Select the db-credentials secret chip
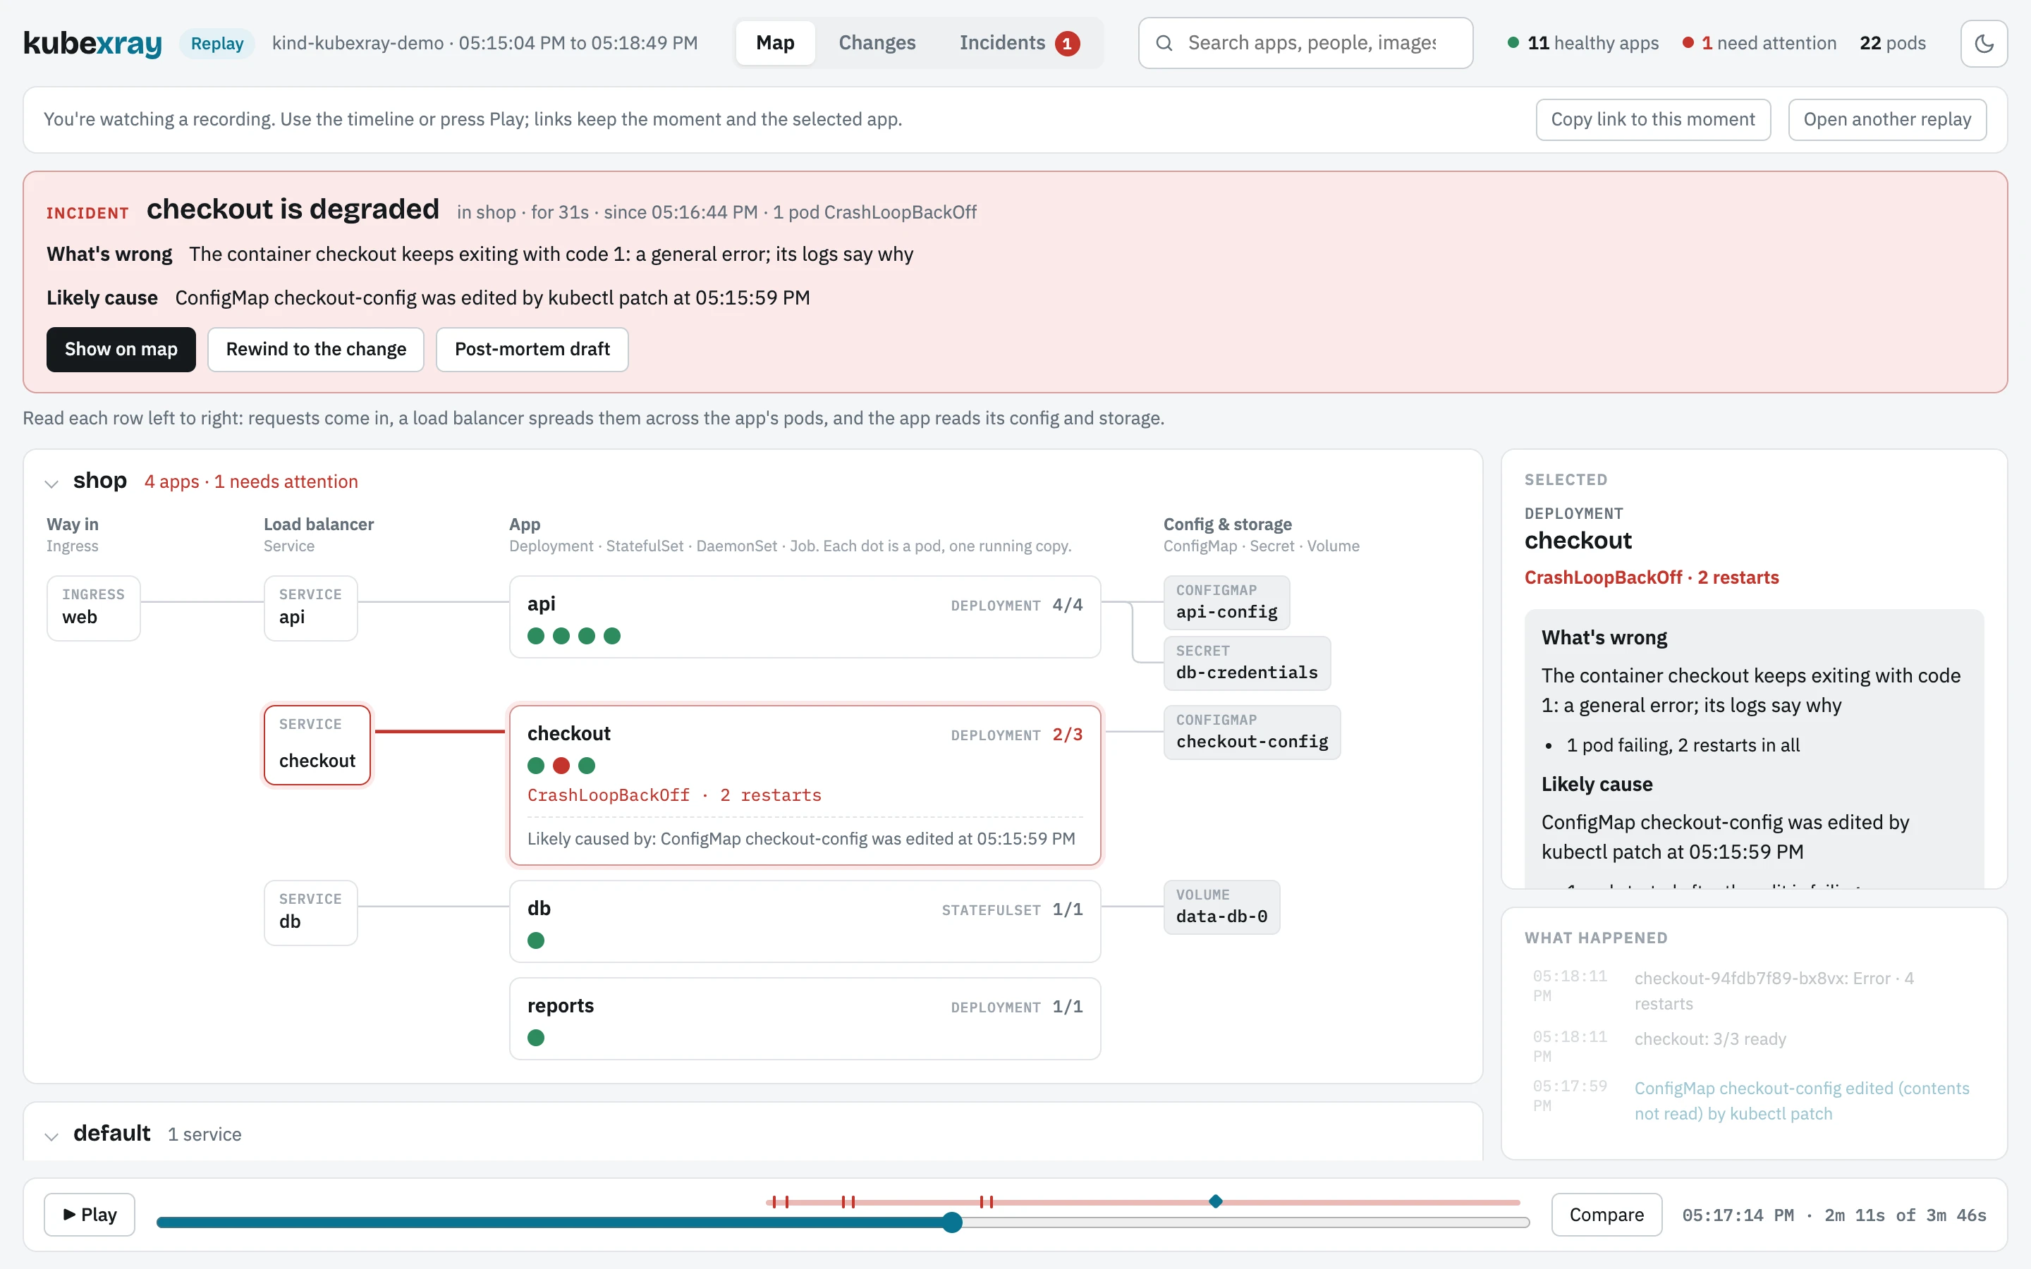Screen dimensions: 2031x1269 [x=1246, y=663]
